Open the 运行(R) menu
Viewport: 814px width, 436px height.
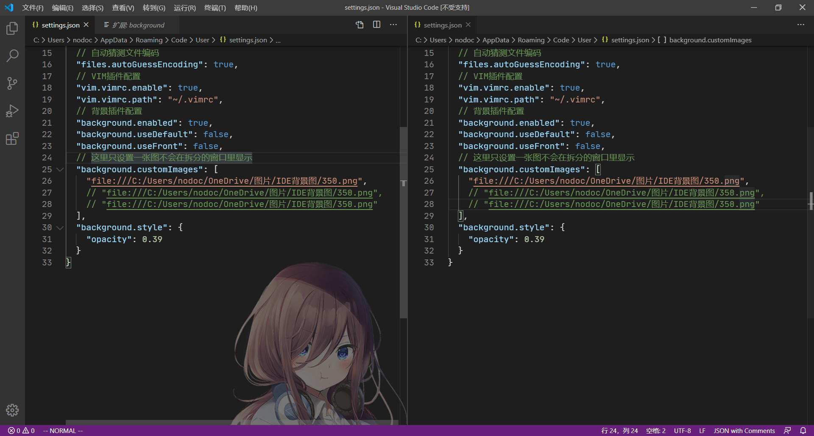(185, 8)
